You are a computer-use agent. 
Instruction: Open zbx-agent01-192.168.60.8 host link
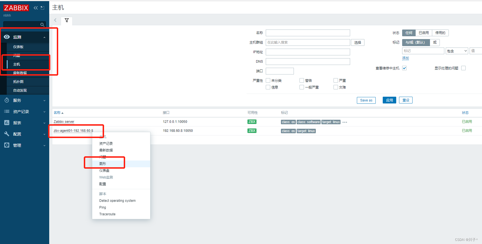[73, 131]
